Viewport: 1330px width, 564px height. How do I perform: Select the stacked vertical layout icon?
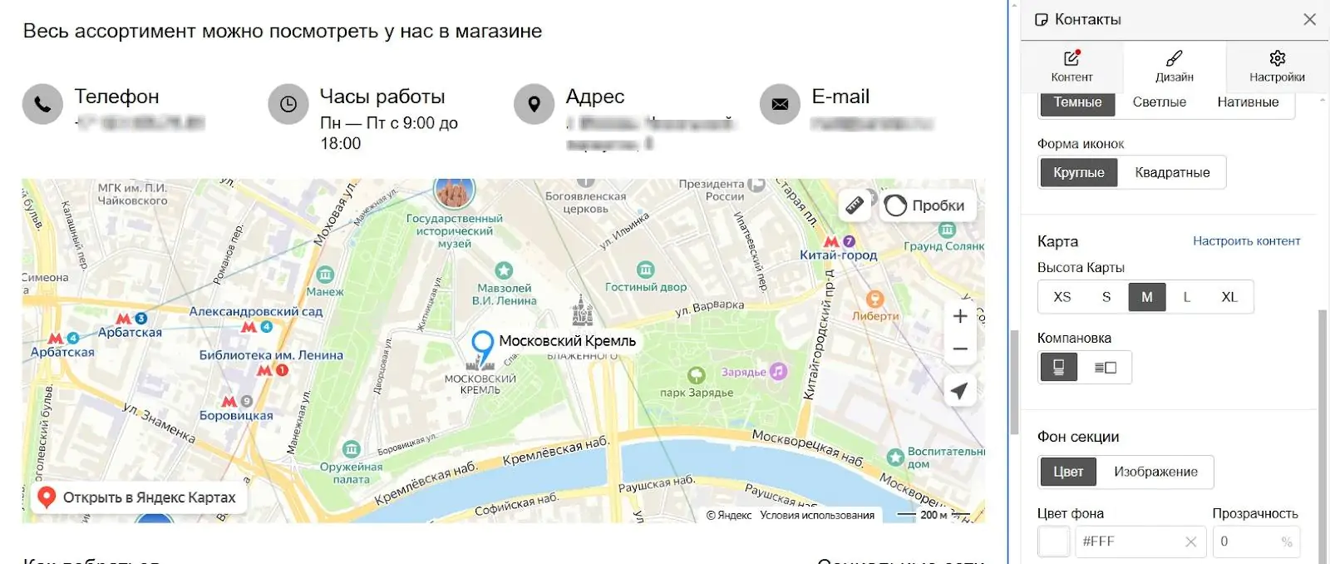1059,368
